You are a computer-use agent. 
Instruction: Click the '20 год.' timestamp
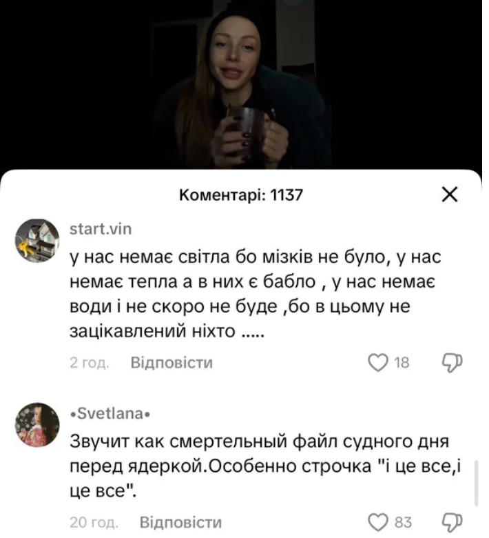(94, 522)
